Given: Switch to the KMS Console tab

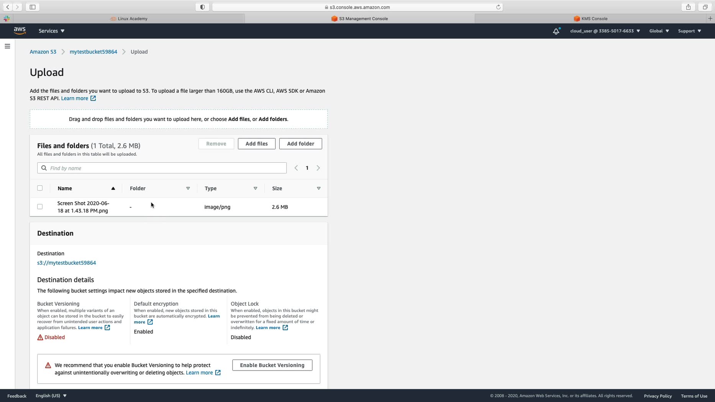Looking at the screenshot, I should pyautogui.click(x=590, y=18).
